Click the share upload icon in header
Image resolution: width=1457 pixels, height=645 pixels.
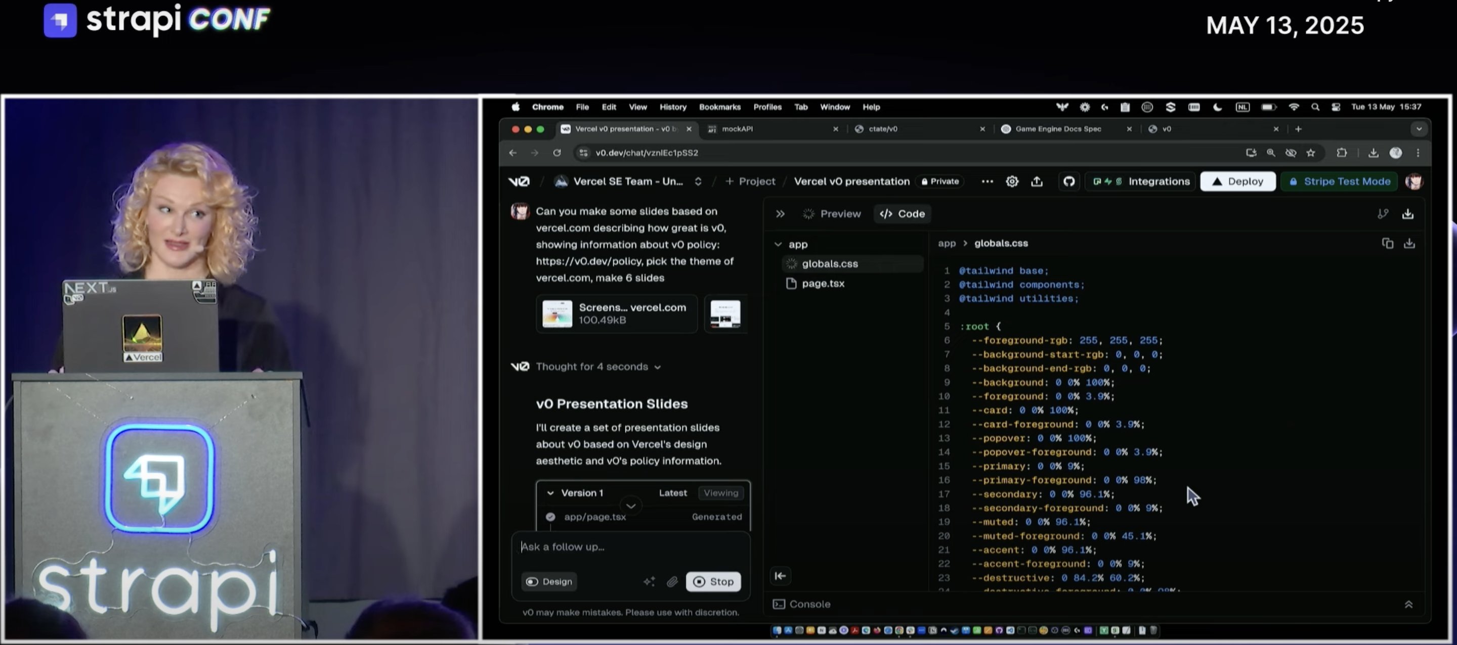[x=1037, y=181]
